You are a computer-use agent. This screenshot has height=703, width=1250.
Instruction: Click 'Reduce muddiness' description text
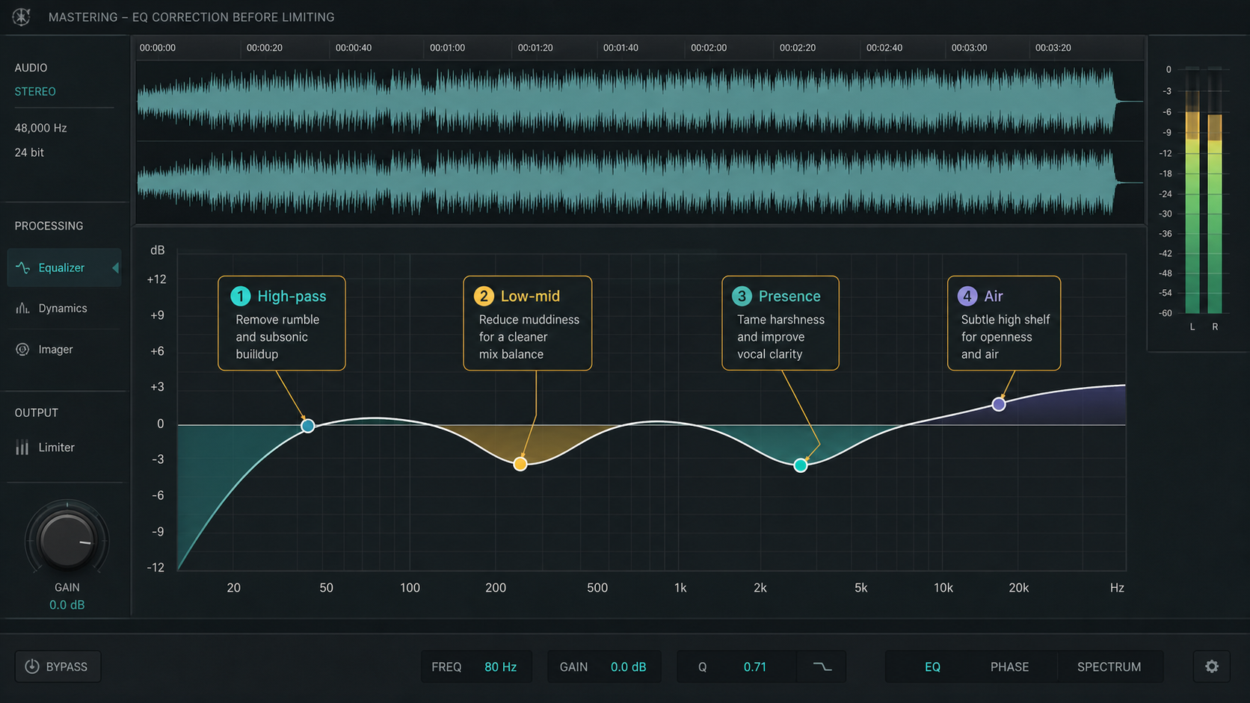tap(529, 320)
